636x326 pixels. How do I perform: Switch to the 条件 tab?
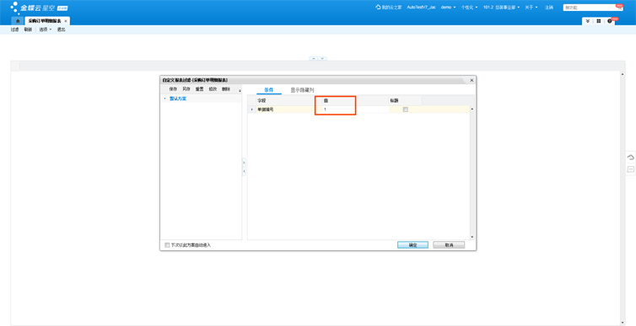click(269, 90)
